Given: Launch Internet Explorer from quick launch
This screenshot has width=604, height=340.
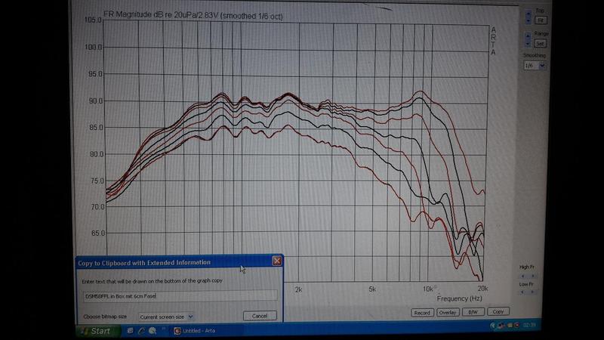Looking at the screenshot, I should pyautogui.click(x=141, y=331).
